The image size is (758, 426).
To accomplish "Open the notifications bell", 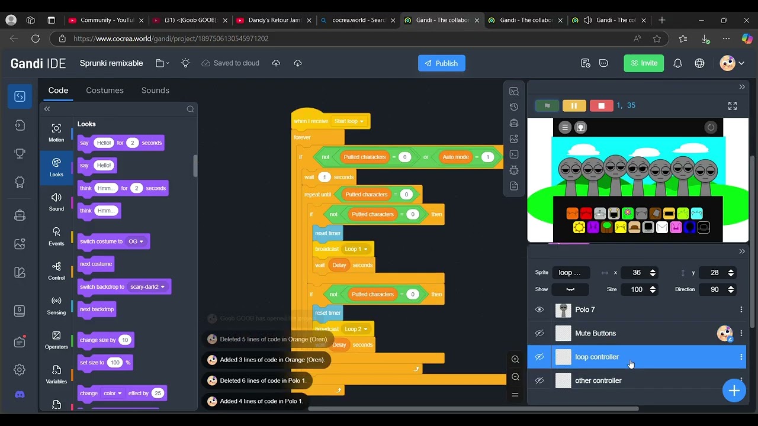I will (678, 63).
